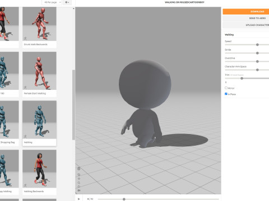Click the magnifier zoom icon in the viewport

click(79, 183)
